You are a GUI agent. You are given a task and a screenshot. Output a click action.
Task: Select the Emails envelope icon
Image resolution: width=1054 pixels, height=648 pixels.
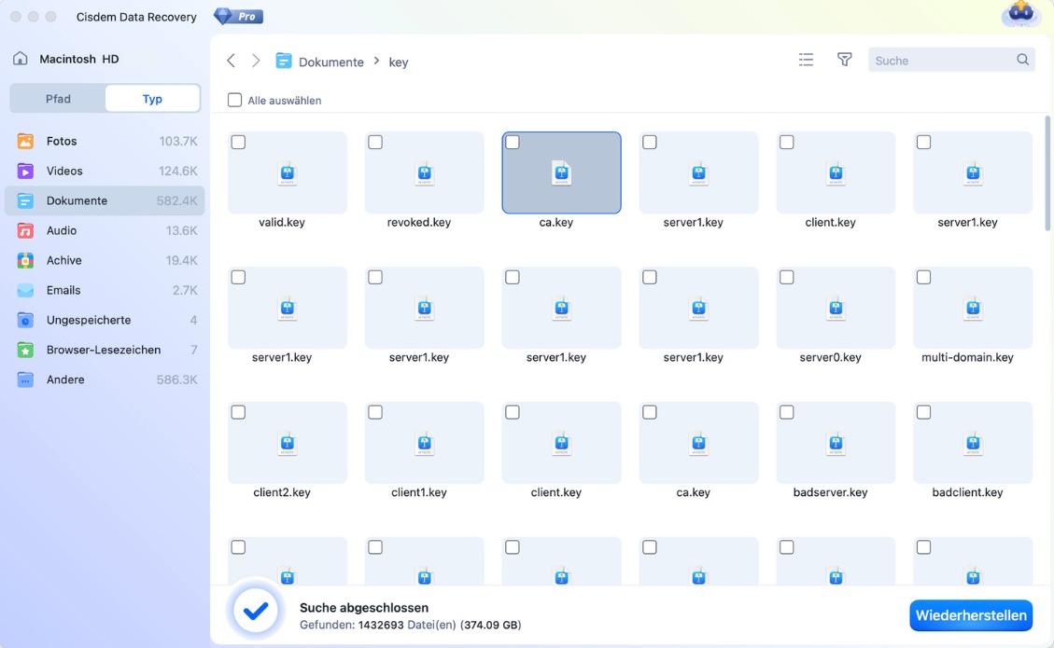pos(26,290)
